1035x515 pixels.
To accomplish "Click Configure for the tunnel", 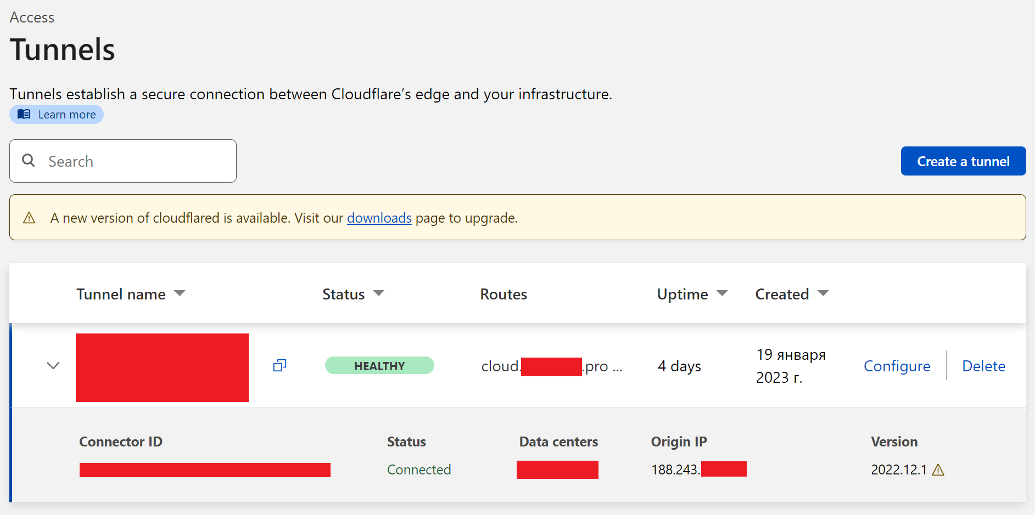I will 897,366.
